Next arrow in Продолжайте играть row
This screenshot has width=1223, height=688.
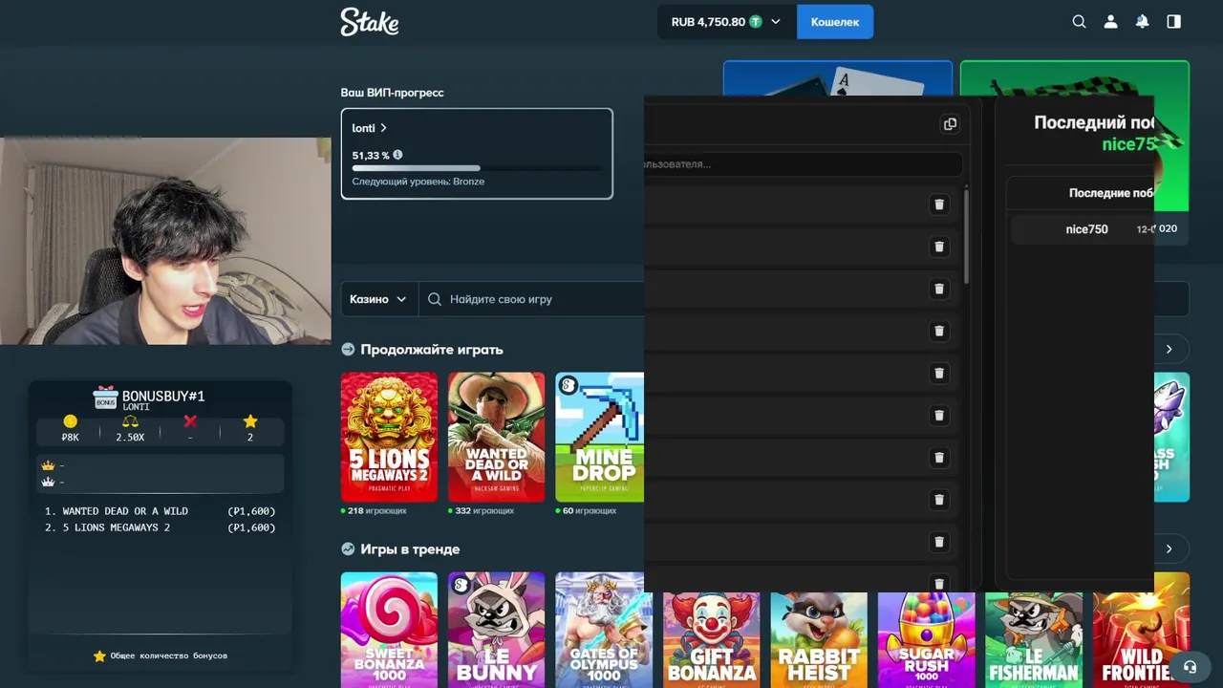[x=1169, y=350]
